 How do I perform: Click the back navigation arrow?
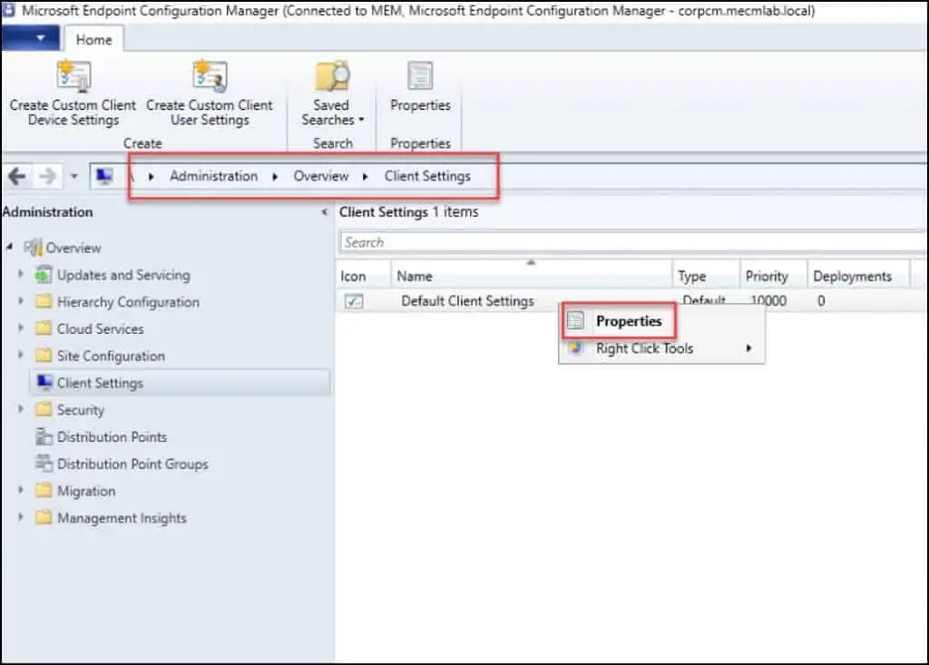coord(17,176)
